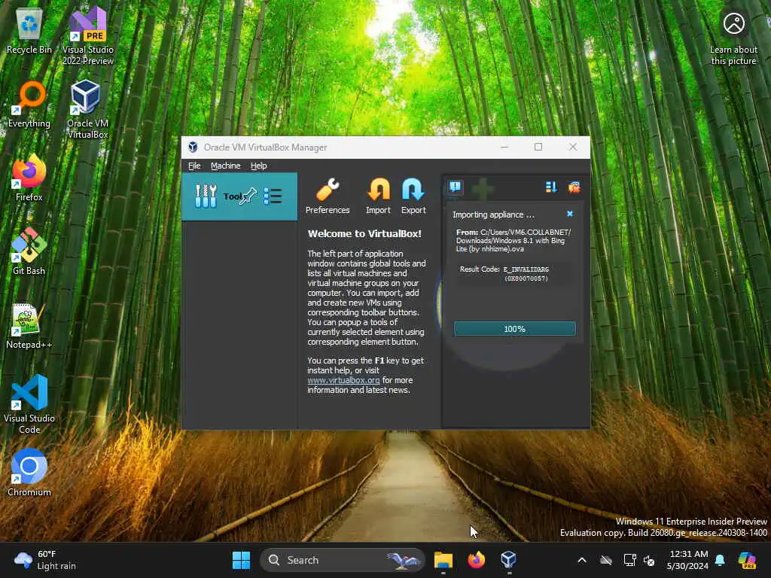This screenshot has width=771, height=578.
Task: Select the Git Bash desktop shortcut
Action: point(29,251)
